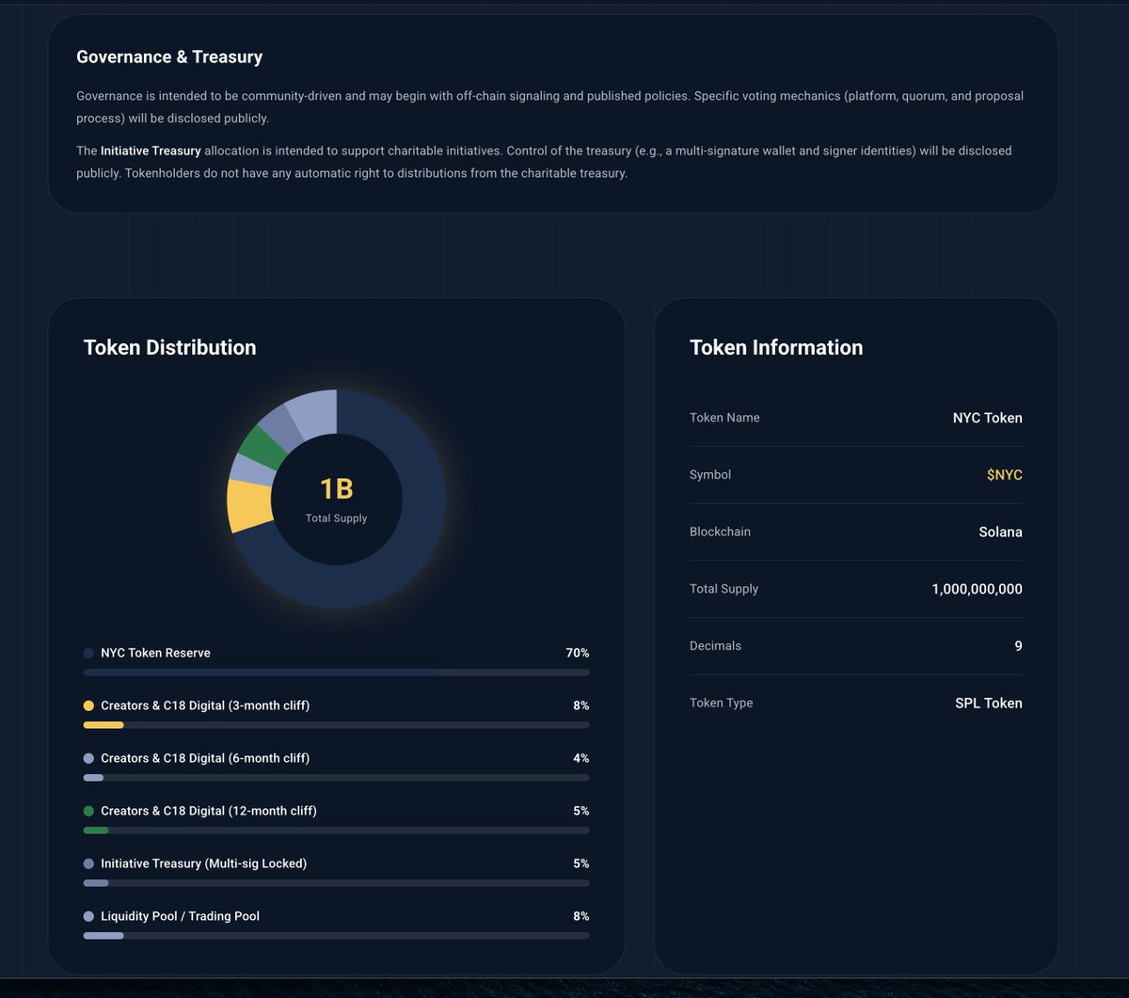Click the Total Supply row label in table
The width and height of the screenshot is (1129, 998).
click(x=724, y=589)
